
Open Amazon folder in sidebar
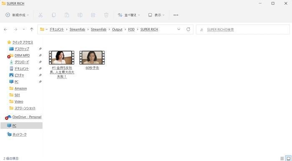(x=21, y=88)
